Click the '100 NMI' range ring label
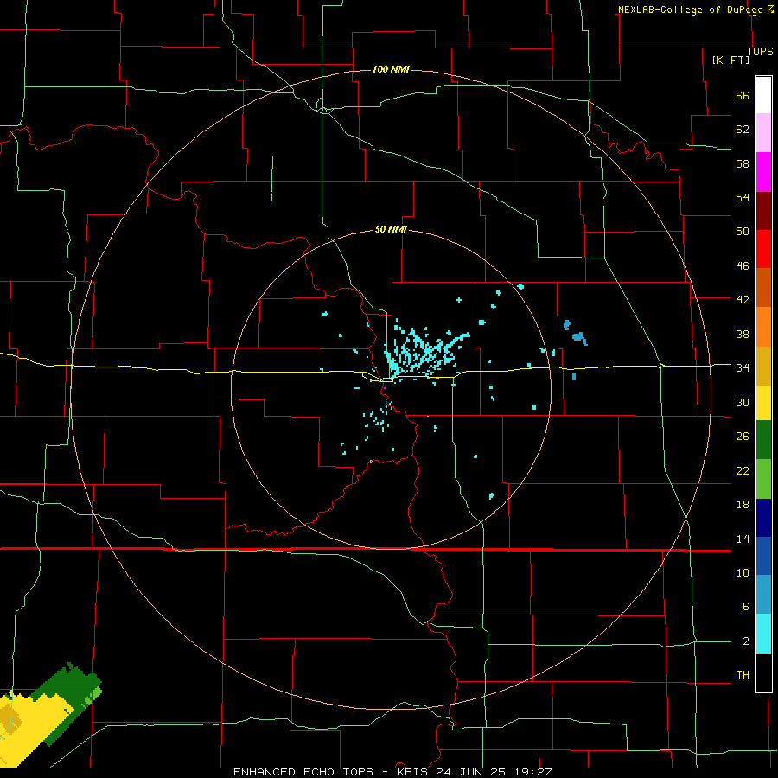 [x=391, y=69]
